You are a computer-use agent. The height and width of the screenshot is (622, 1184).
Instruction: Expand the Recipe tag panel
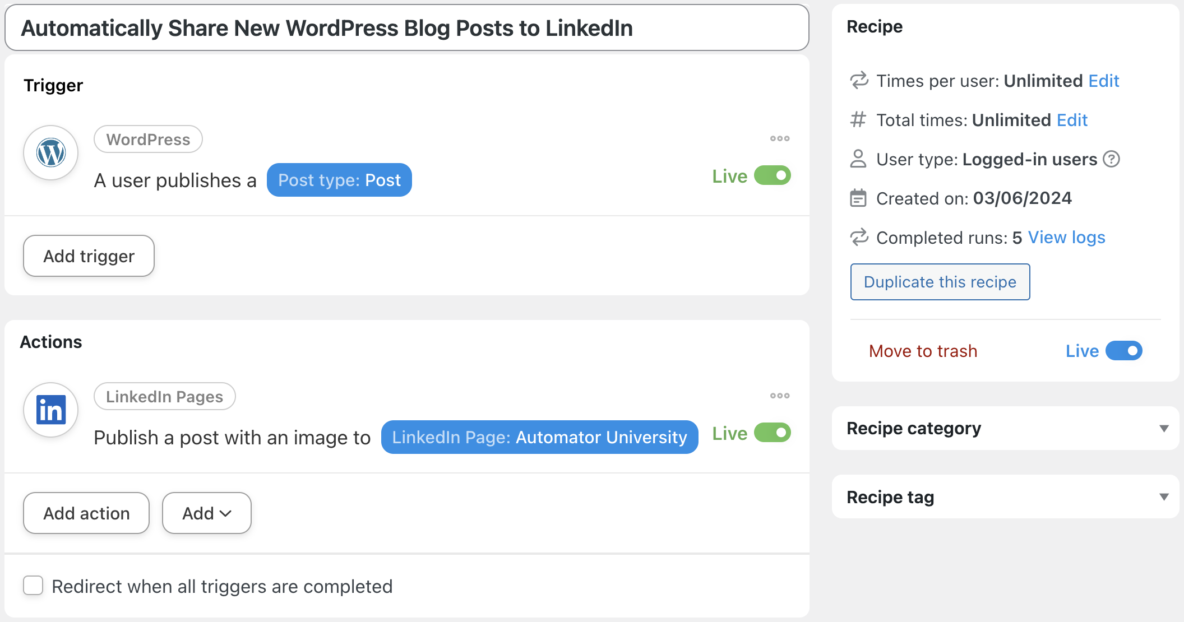tap(1164, 497)
